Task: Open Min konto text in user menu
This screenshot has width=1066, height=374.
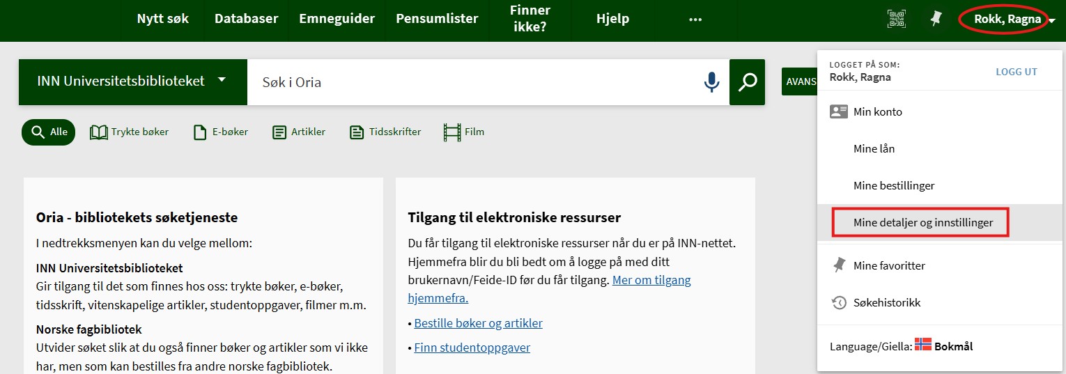Action: 878,111
